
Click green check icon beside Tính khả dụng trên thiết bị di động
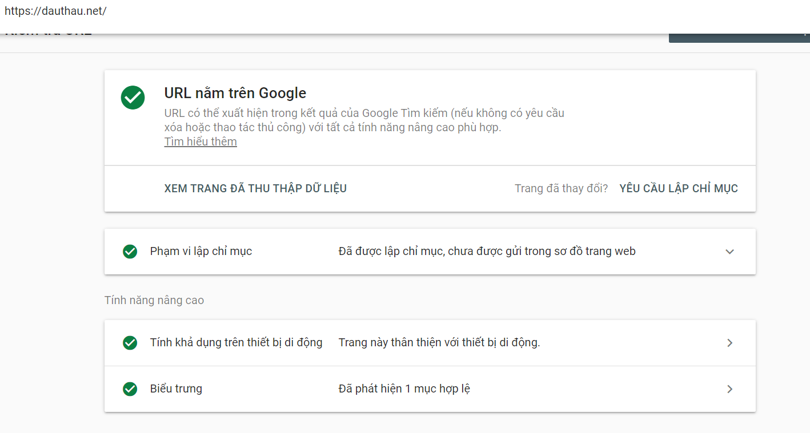(130, 343)
